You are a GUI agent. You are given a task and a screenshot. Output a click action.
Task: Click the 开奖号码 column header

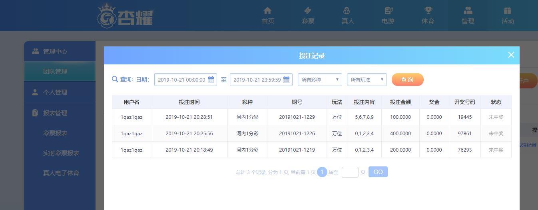pyautogui.click(x=465, y=102)
